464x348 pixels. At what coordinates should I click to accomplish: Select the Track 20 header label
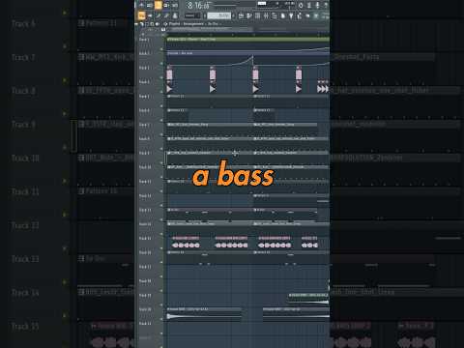(x=145, y=309)
